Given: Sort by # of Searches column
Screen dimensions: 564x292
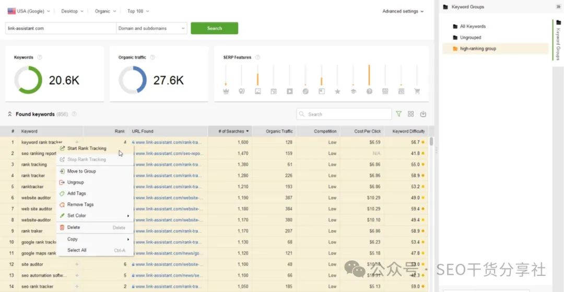Looking at the screenshot, I should 230,131.
